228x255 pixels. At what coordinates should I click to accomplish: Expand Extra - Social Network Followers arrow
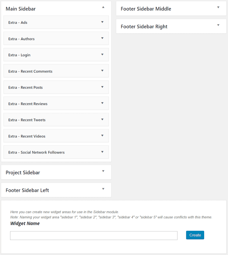click(102, 152)
